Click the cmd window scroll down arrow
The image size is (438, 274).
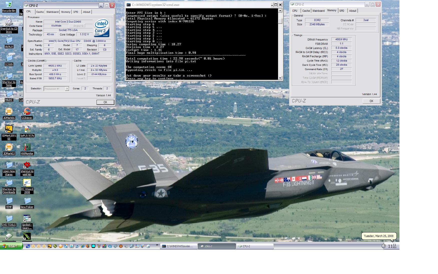pyautogui.click(x=280, y=78)
